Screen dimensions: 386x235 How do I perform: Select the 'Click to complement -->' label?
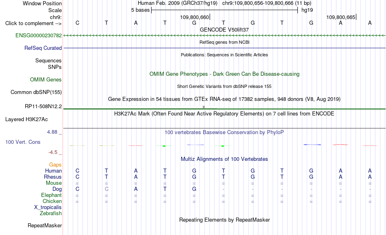click(x=33, y=23)
